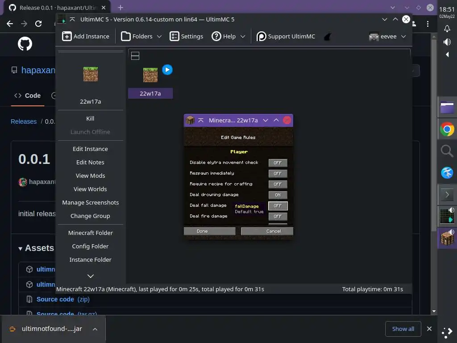The width and height of the screenshot is (457, 343).
Task: Click the Releases breadcrumb link
Action: (24, 121)
